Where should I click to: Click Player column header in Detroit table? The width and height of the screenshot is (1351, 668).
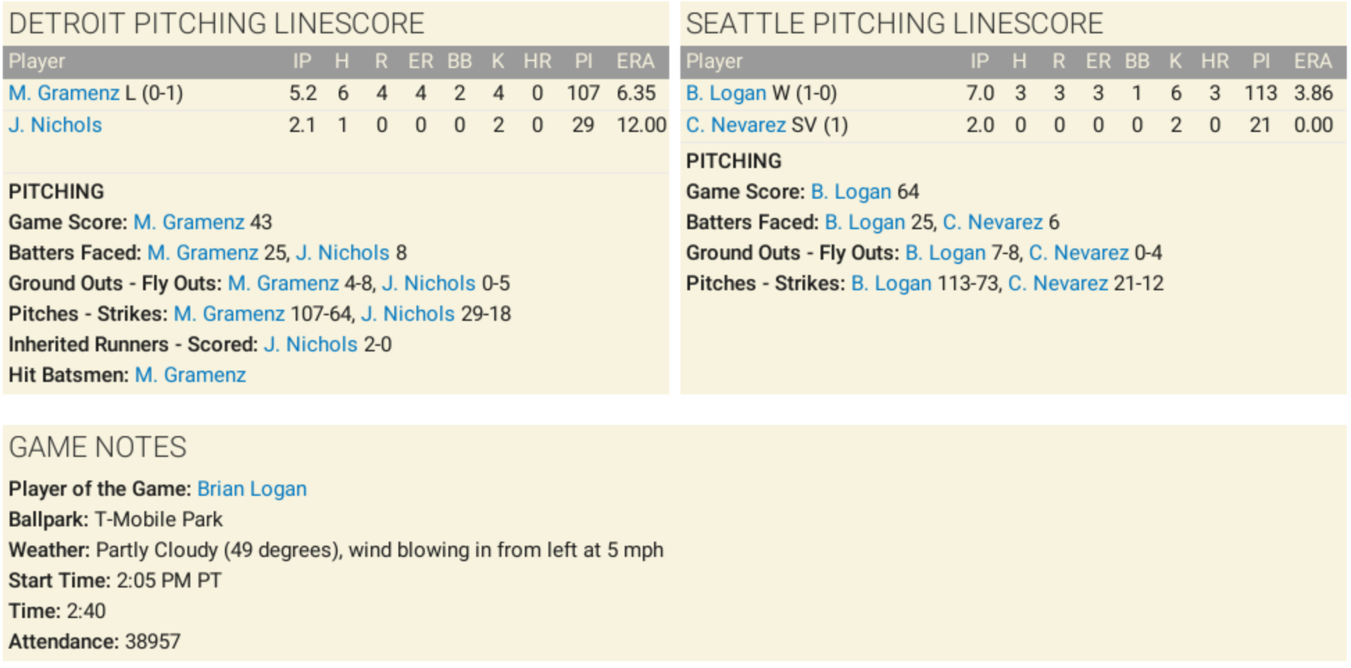(37, 62)
